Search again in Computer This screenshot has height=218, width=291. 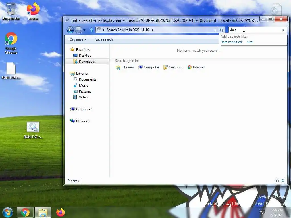[149, 67]
